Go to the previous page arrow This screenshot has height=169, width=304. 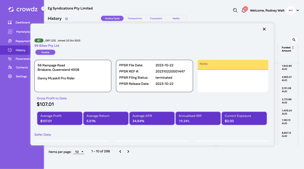pos(120,151)
